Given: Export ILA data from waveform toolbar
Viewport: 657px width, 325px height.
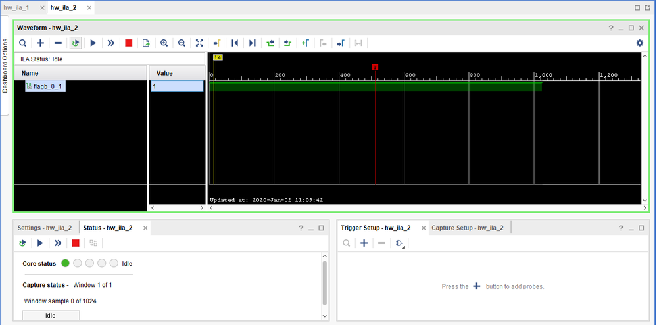Looking at the screenshot, I should [x=146, y=43].
